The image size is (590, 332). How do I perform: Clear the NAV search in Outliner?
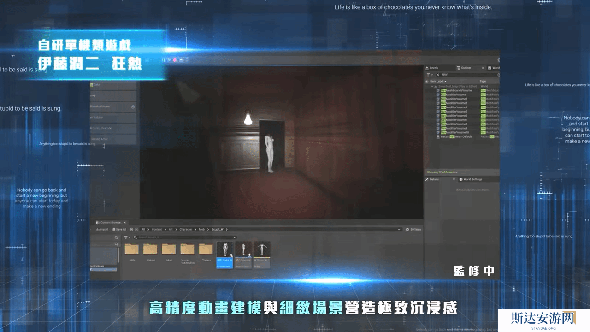437,75
